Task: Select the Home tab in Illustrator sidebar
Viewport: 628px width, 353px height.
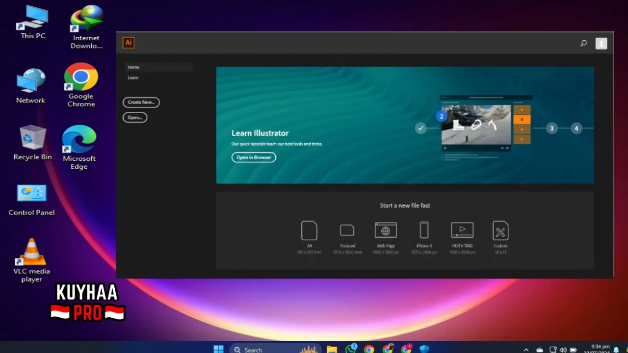Action: click(x=158, y=67)
